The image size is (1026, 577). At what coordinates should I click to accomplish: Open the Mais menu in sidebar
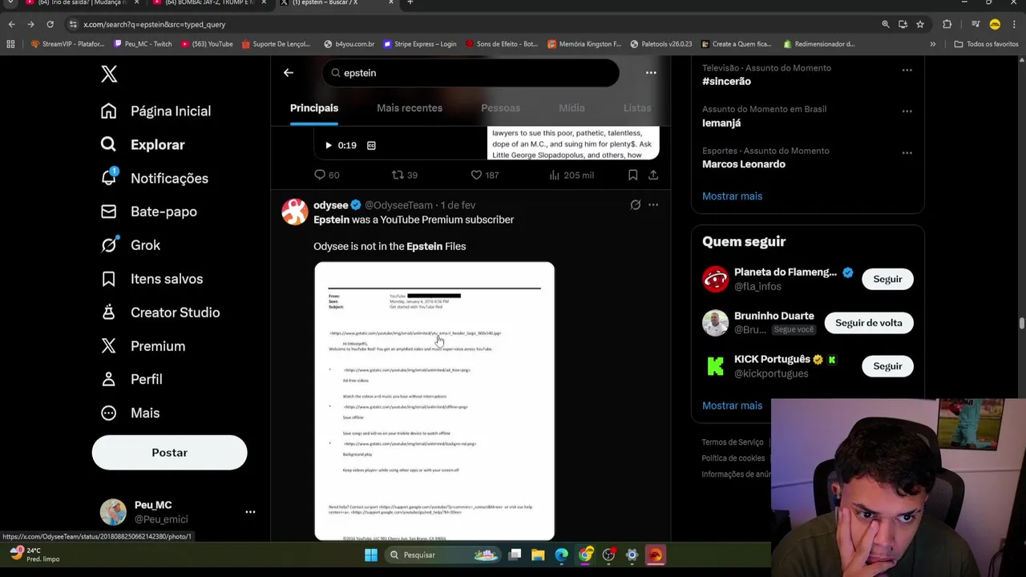pos(130,413)
